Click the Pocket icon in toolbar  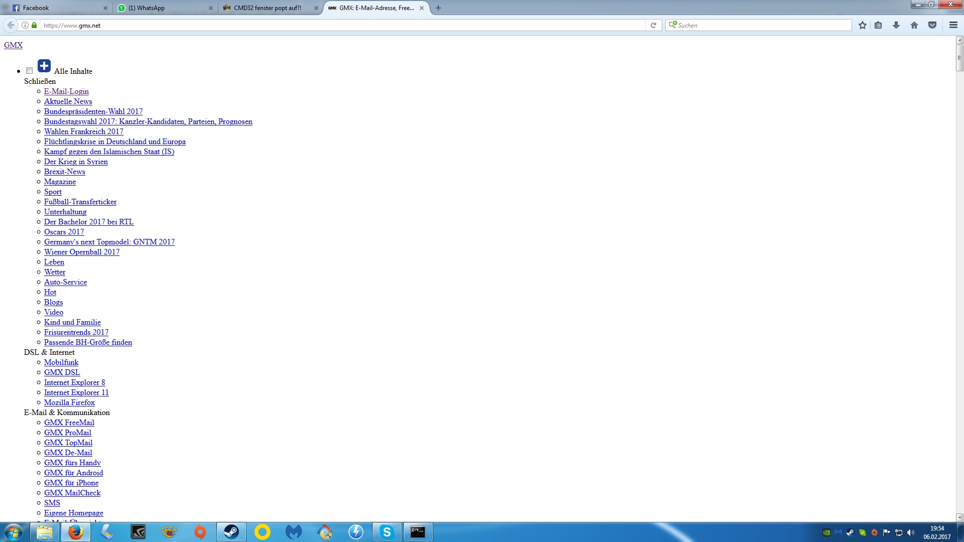(x=932, y=25)
